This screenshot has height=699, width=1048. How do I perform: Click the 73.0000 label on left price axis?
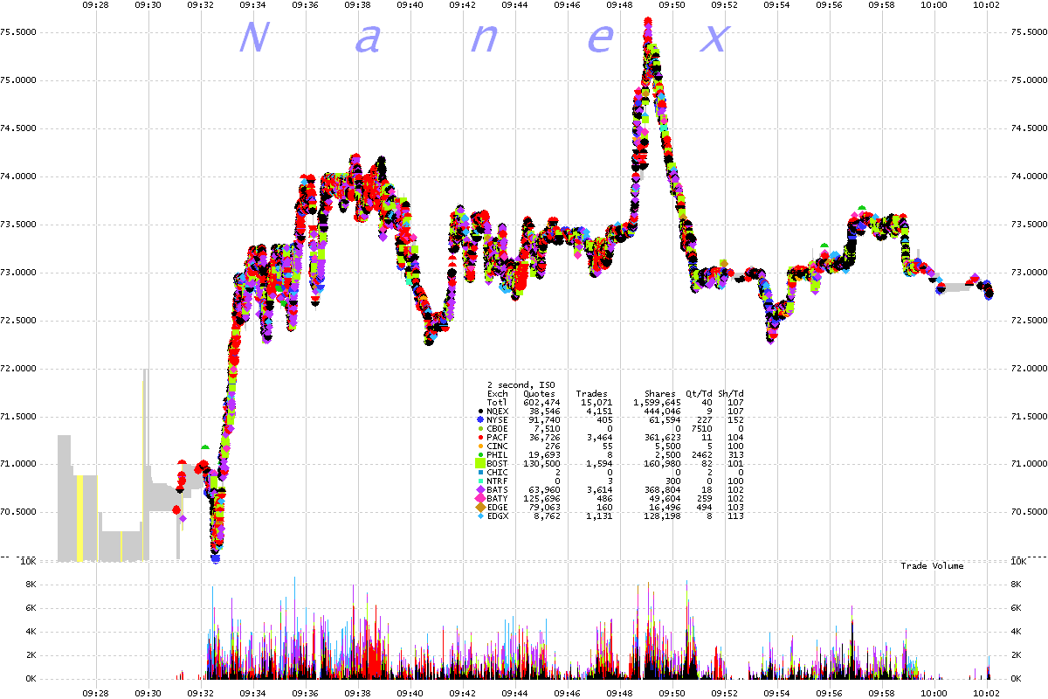pyautogui.click(x=20, y=273)
